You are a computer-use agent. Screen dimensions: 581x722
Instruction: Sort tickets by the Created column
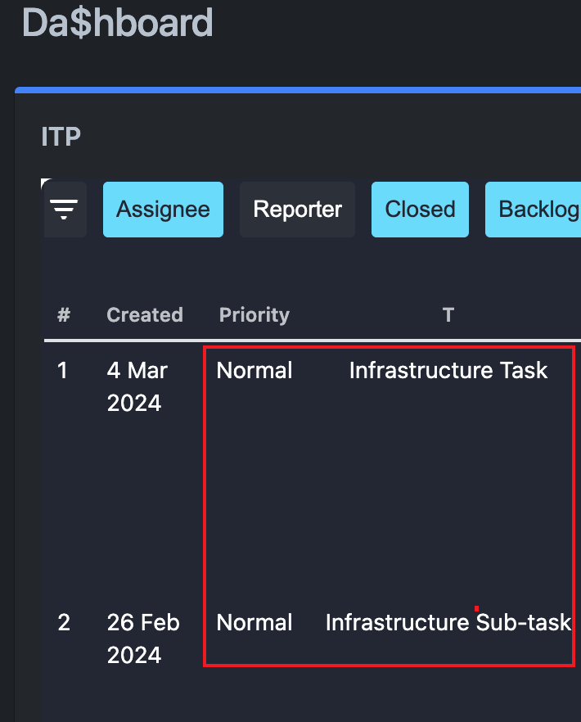pos(145,315)
